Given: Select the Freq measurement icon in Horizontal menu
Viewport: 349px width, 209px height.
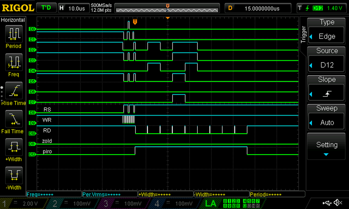Looking at the screenshot, I should coord(13,62).
